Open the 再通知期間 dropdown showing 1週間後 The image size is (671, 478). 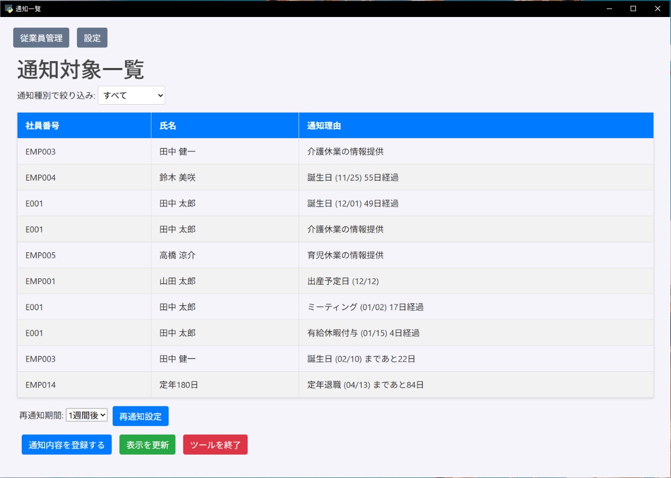tap(87, 415)
